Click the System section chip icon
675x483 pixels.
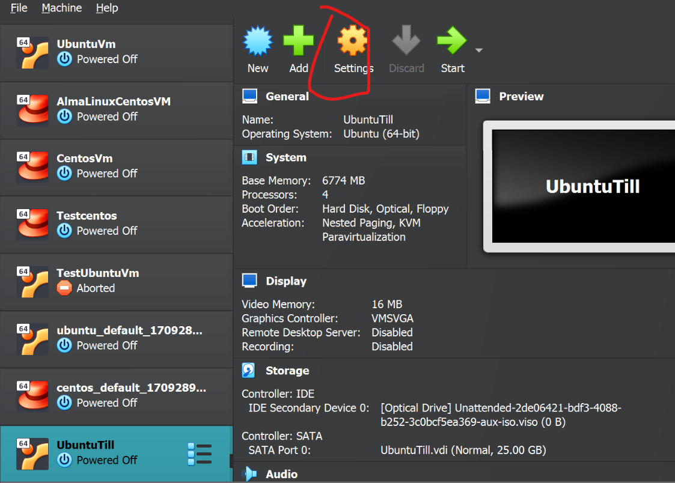pos(249,157)
